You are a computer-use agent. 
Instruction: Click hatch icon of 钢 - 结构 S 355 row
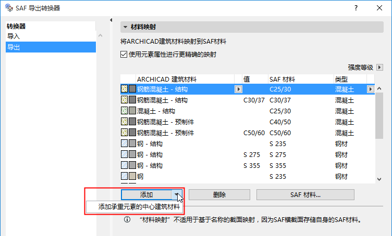tap(124, 165)
